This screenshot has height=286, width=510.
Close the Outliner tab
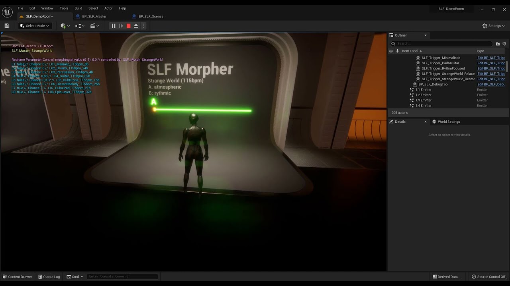[x=425, y=35]
